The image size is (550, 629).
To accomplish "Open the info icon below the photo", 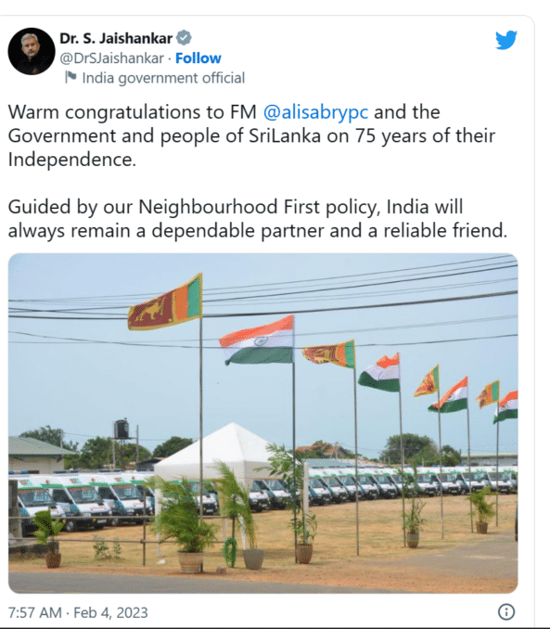I will click(506, 612).
